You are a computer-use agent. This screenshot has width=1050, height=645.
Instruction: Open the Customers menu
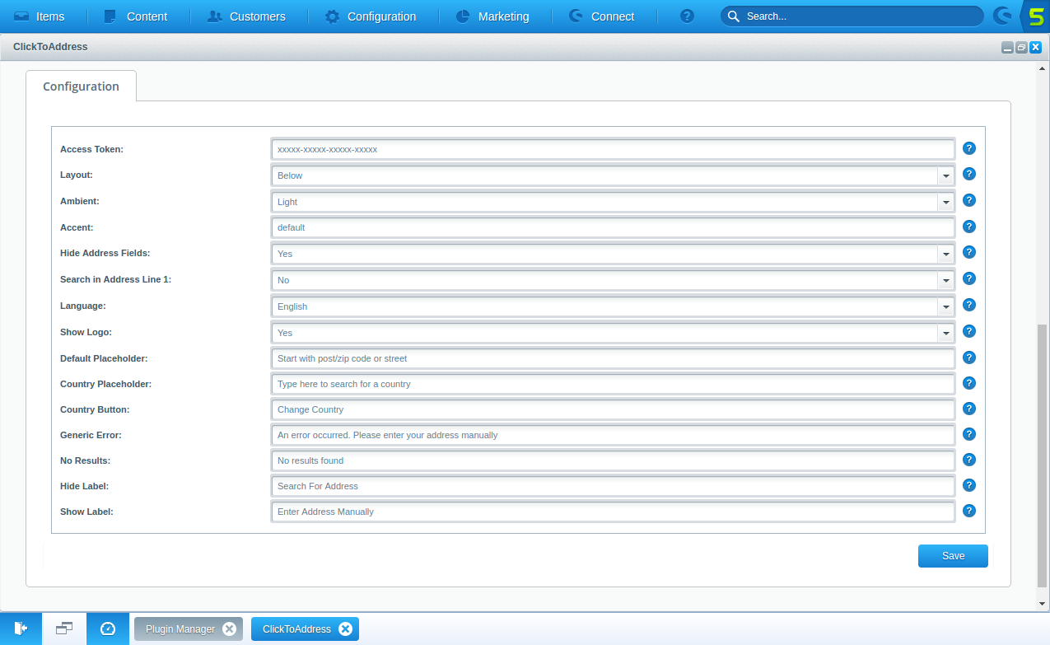[x=247, y=16]
